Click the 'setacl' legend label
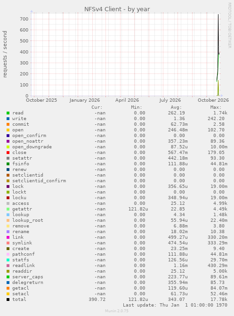Screen dimensions: 234x316 [21, 294]
